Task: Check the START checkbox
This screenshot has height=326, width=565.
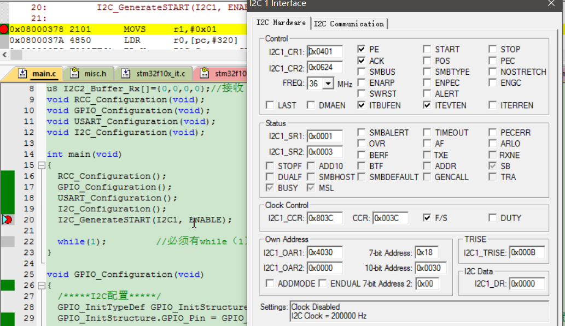Action: (427, 49)
